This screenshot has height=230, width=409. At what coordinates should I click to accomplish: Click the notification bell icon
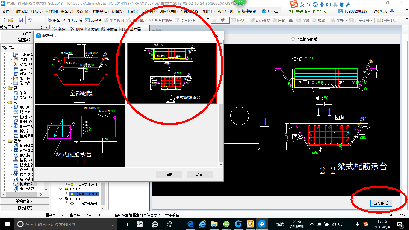pos(393,11)
